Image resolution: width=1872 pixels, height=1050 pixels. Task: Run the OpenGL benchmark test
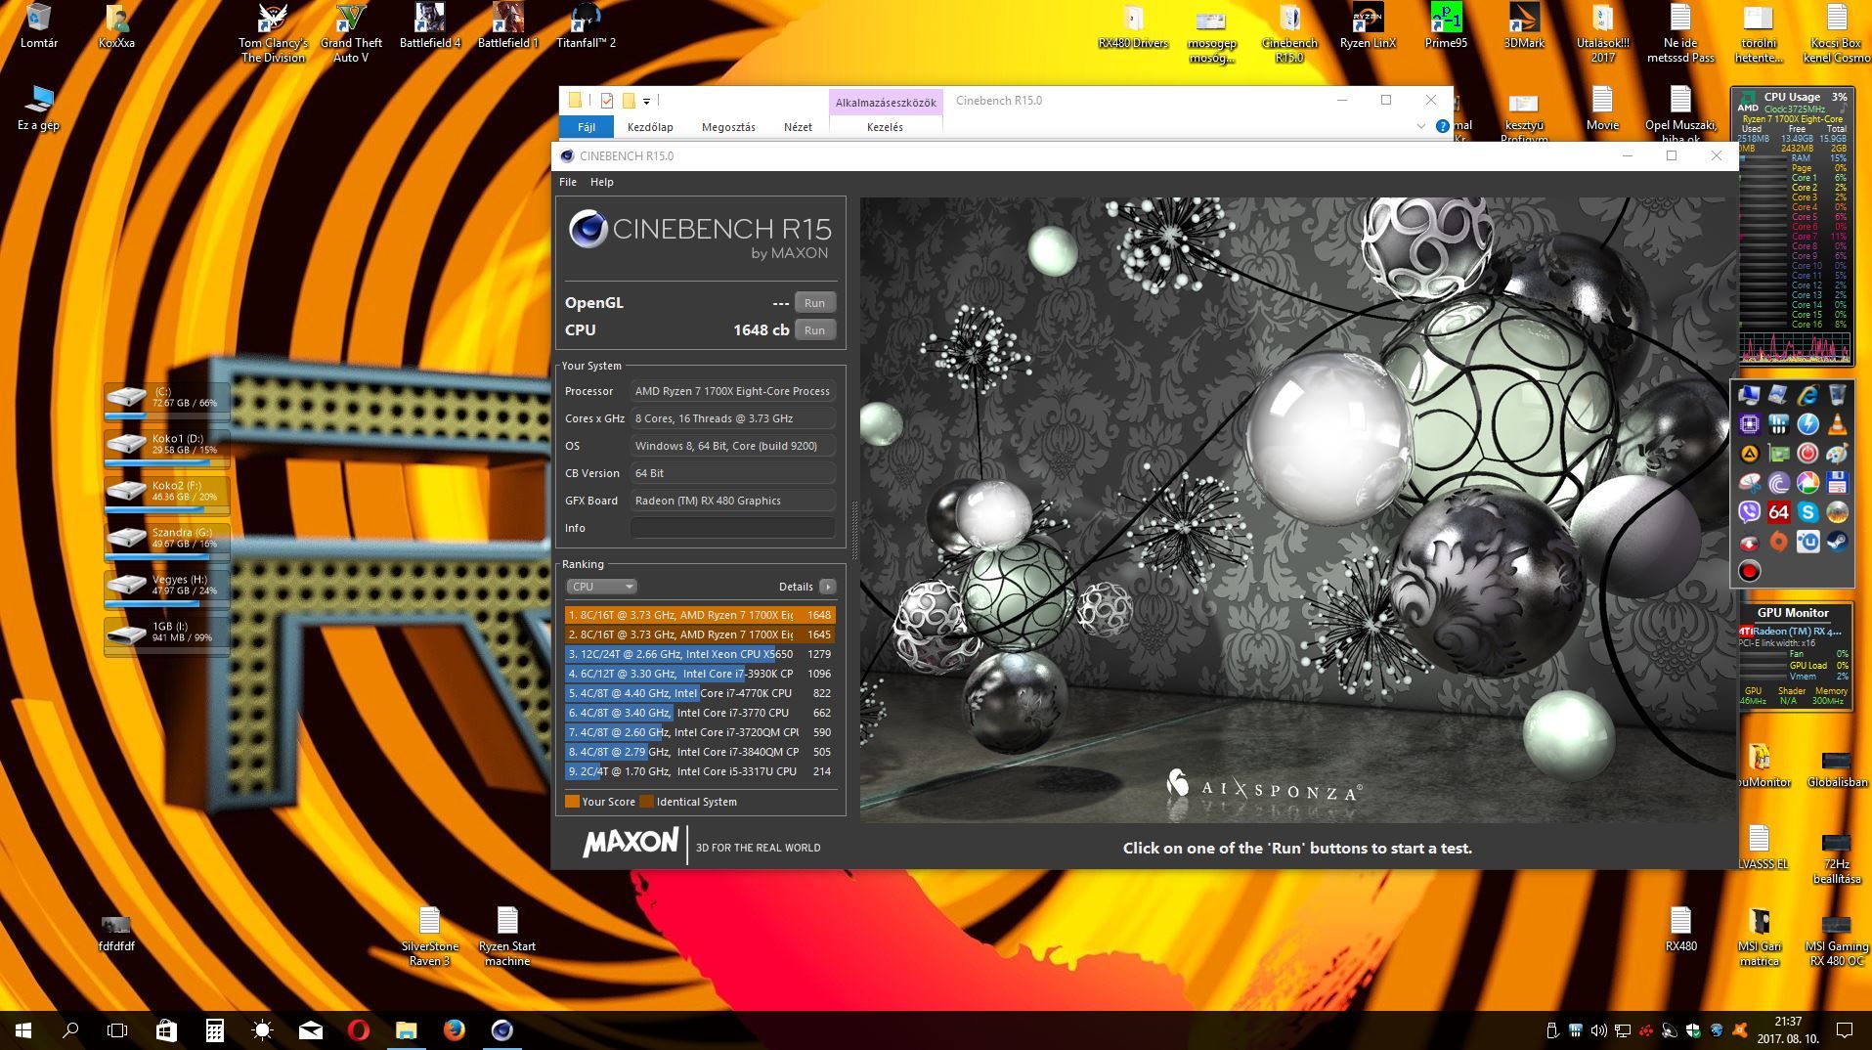(x=814, y=303)
